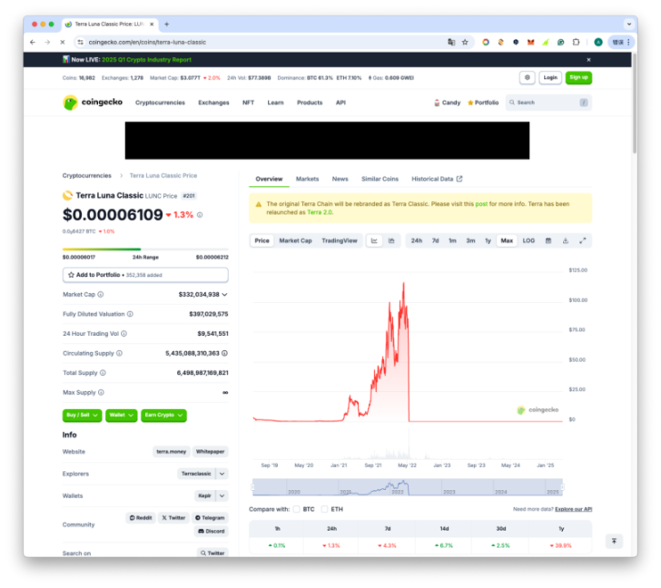Stop page loading with the X icon
Viewport: 661px width, 588px height.
62,42
